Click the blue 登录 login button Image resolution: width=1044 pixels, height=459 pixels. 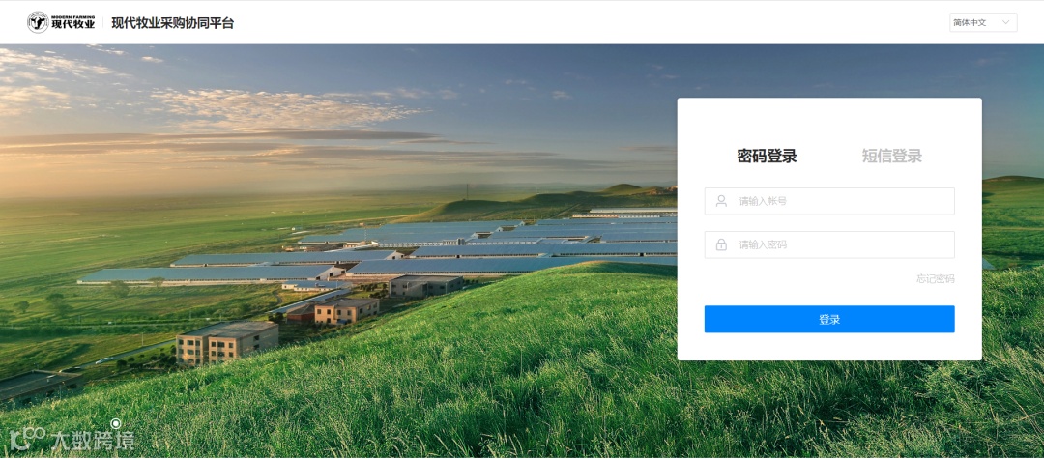(829, 319)
